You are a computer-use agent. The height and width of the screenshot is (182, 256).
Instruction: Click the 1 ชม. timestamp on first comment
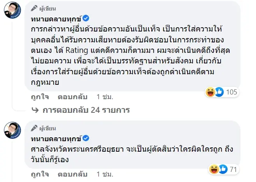(104, 96)
